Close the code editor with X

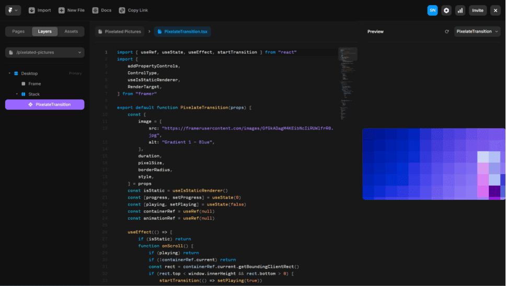click(x=496, y=10)
